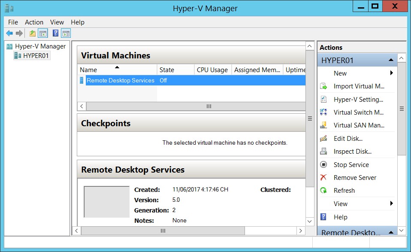The image size is (411, 252).
Task: Expand the New submenu arrow
Action: (x=392, y=73)
